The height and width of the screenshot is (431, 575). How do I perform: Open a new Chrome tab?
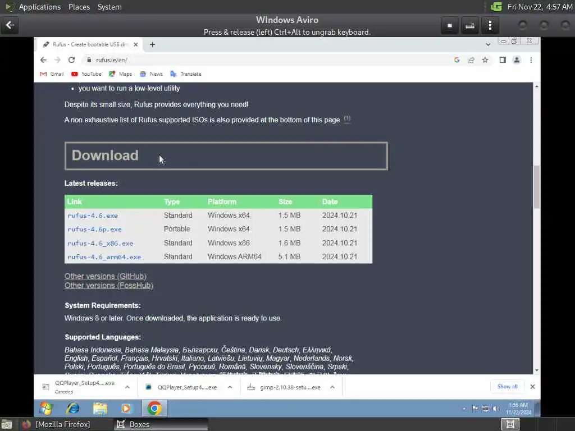pos(152,44)
